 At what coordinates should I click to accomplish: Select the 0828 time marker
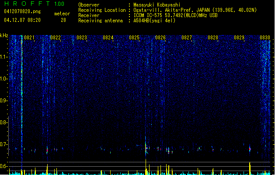(x=213, y=38)
